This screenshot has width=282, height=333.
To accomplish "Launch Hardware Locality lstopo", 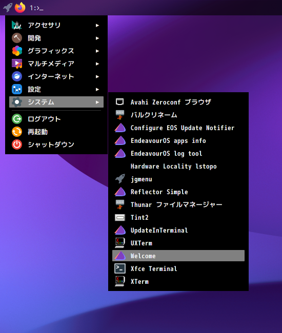I will coord(178,167).
